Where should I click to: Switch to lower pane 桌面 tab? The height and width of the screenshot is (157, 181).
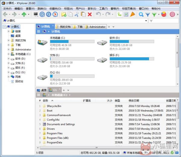(42, 90)
